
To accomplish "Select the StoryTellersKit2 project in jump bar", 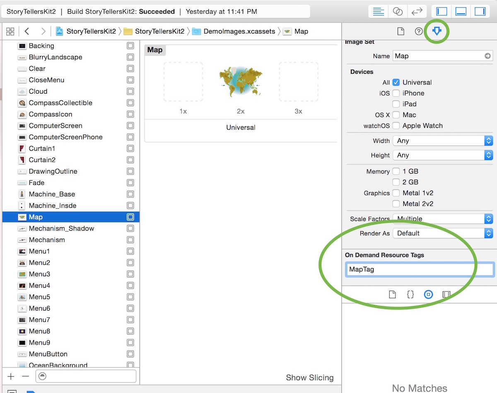I will tap(89, 31).
